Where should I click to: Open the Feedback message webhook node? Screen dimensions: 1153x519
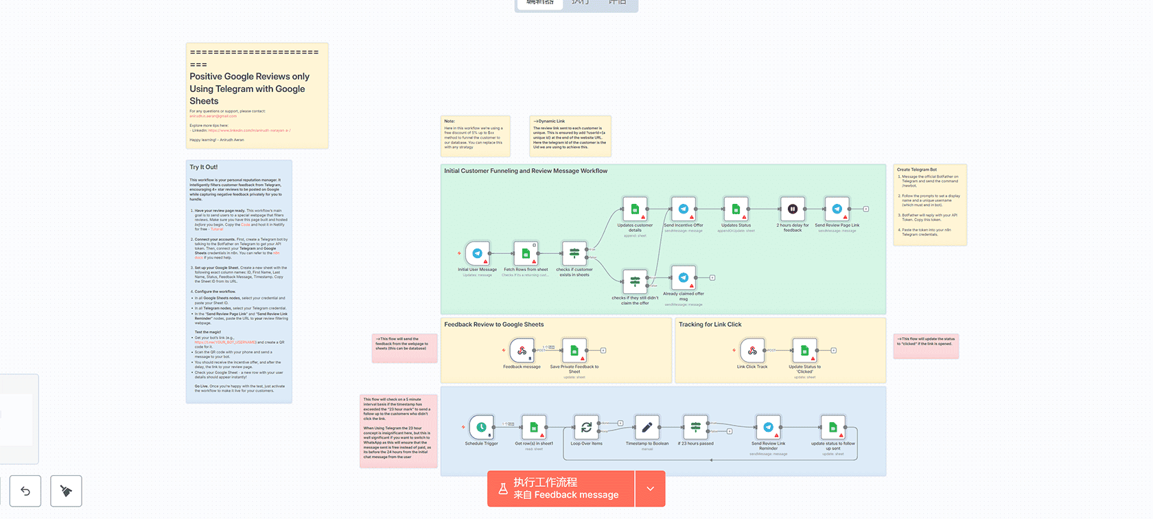click(522, 351)
